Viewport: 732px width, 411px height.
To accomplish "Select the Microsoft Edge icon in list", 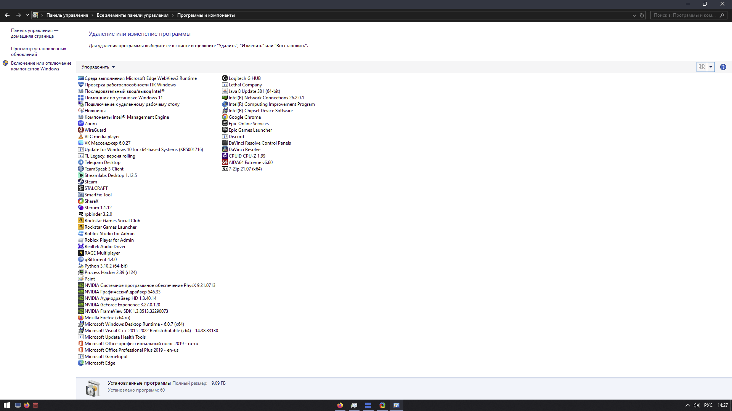I will click(80, 363).
